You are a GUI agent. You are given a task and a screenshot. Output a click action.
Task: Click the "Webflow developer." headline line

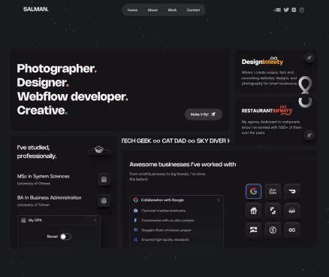click(73, 96)
